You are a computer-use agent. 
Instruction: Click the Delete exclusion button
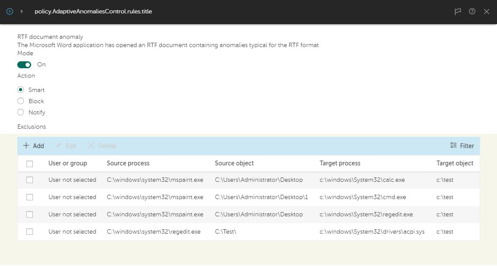coord(102,146)
